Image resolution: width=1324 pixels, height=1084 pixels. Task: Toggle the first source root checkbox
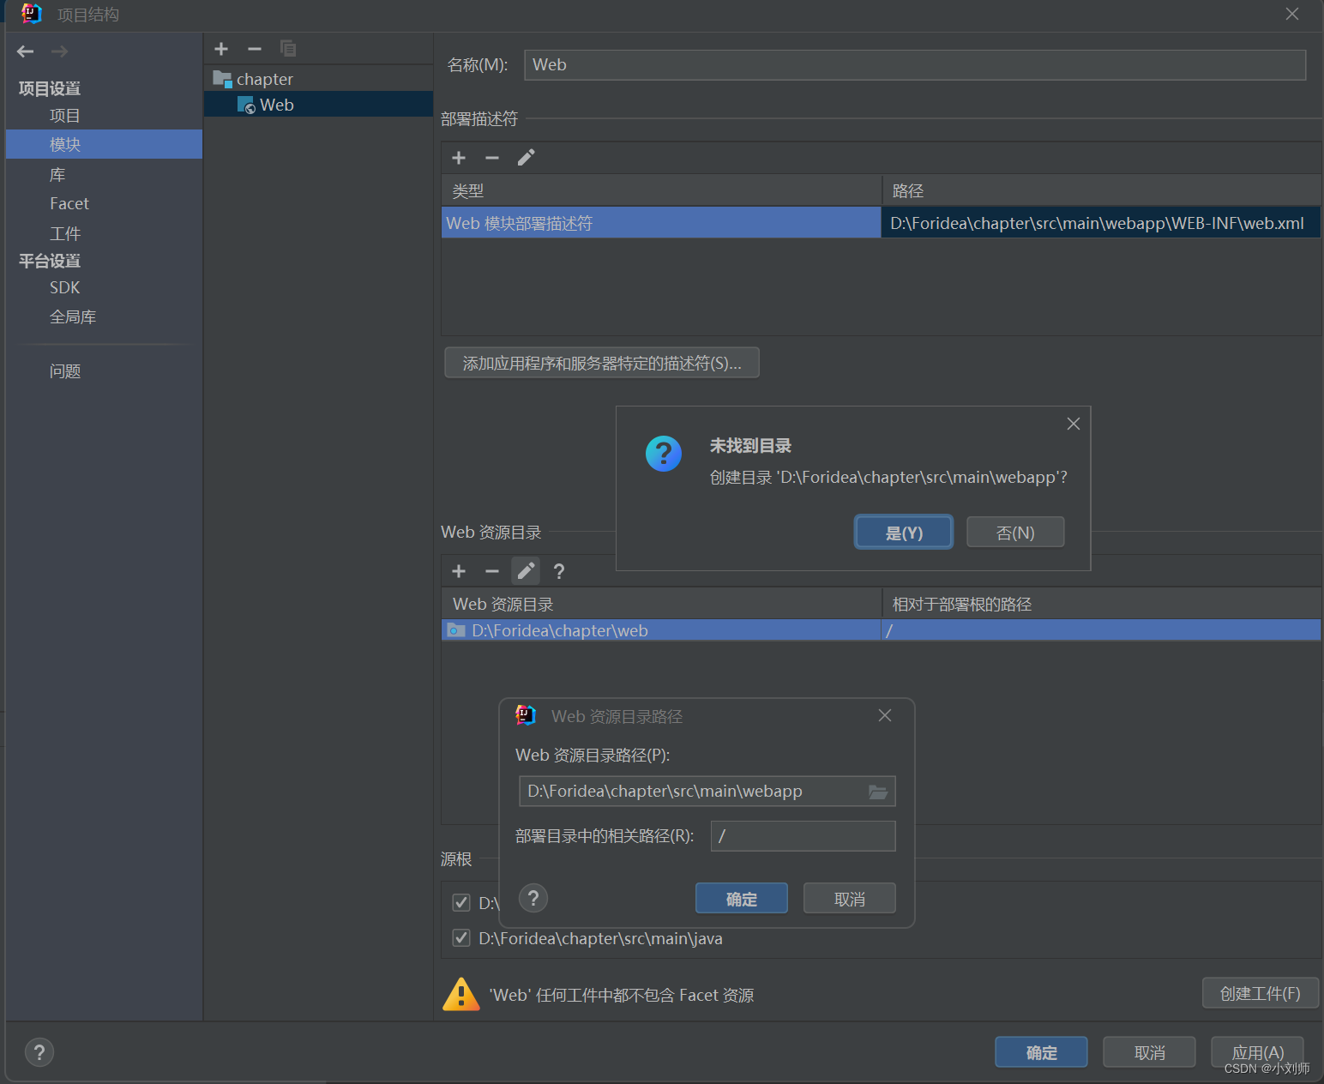pyautogui.click(x=461, y=902)
